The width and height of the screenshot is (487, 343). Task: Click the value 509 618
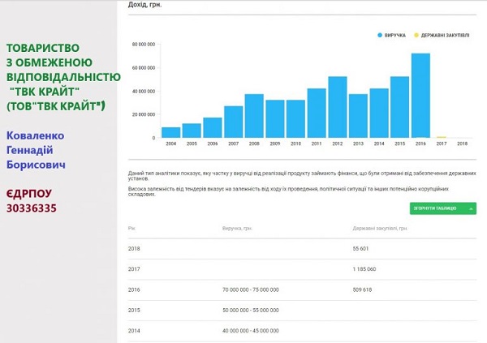coord(362,289)
